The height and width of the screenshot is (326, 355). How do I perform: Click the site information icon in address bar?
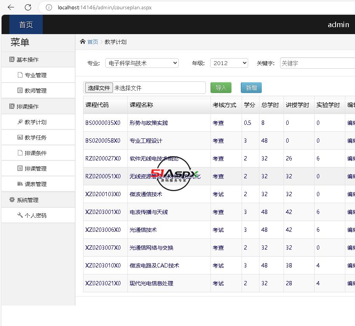tap(49, 7)
